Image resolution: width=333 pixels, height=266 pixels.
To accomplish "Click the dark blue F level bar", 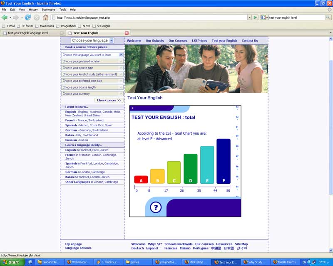I will (224, 161).
